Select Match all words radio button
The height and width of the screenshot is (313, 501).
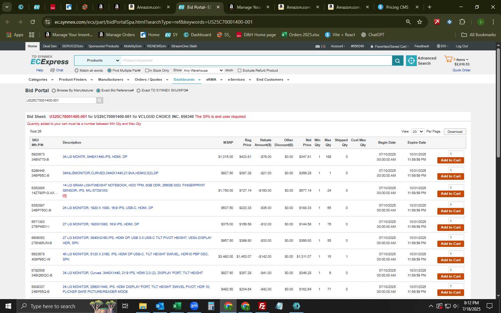(x=77, y=71)
